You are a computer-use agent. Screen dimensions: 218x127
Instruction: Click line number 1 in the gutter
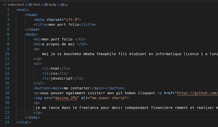[8, 10]
